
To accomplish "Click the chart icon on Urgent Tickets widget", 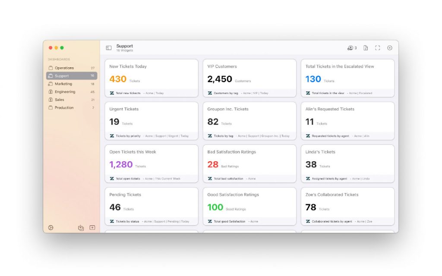I will click(x=112, y=135).
